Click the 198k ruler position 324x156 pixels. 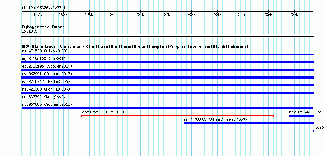(63, 15)
